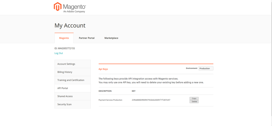Click the KEY column header
272x126 pixels.
(134, 91)
